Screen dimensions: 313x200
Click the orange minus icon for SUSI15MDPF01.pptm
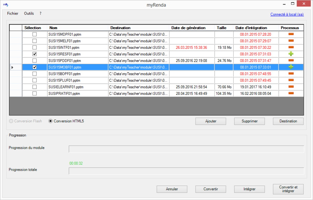click(291, 34)
